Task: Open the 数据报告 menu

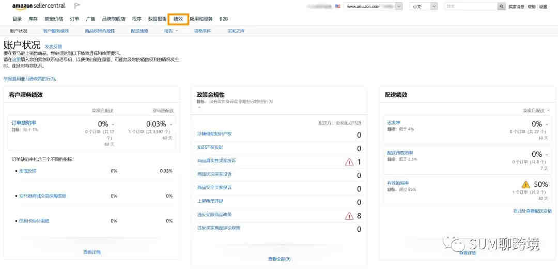Action: 157,19
